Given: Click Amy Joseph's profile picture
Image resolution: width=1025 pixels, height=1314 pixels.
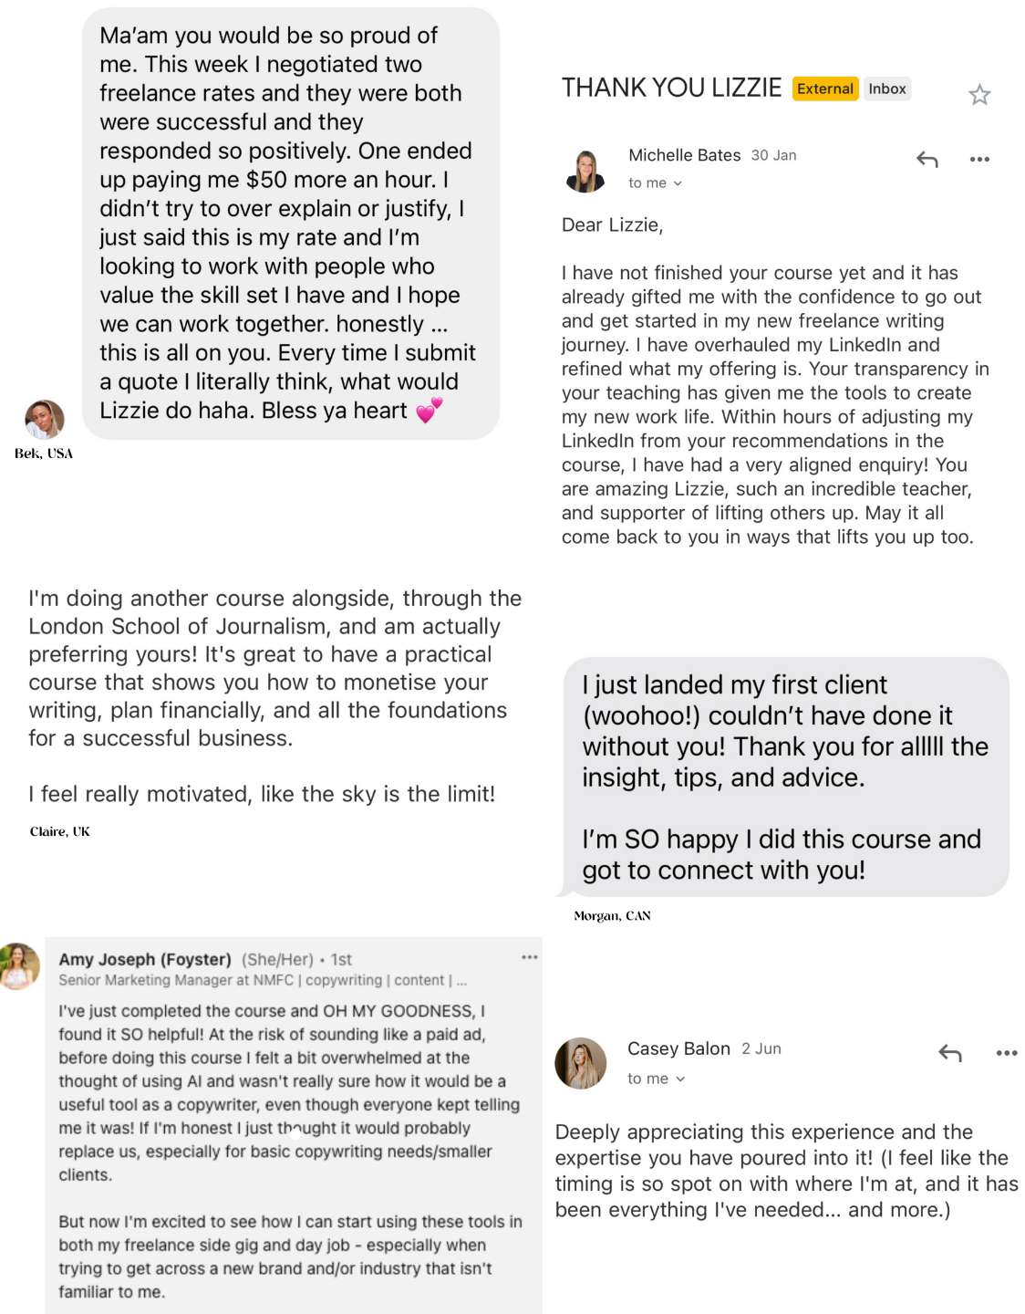Looking at the screenshot, I should coord(18,966).
